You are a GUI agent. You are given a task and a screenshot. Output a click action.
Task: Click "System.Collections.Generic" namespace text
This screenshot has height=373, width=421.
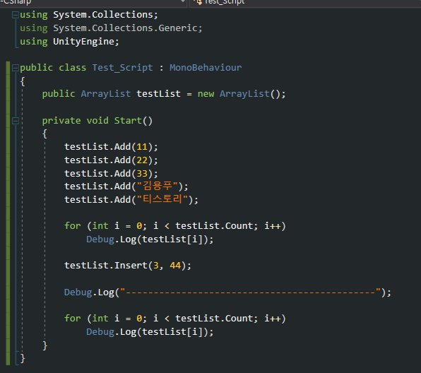point(125,28)
